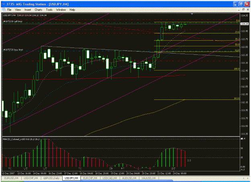Select the '#1875728 buy limit' order label
Image resolution: width=251 pixels, height=182 pixels.
13,50
